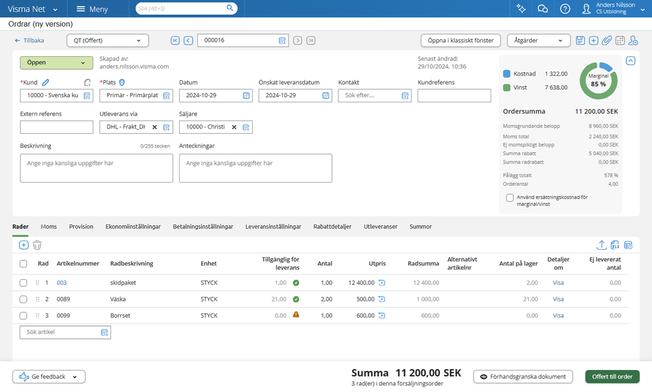Open the Leveransinställningar tab
The width and height of the screenshot is (652, 392).
pyautogui.click(x=273, y=226)
